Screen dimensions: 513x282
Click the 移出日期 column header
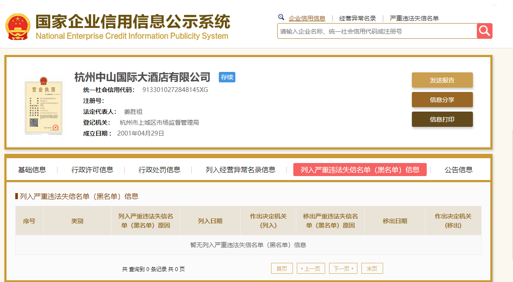coord(395,221)
